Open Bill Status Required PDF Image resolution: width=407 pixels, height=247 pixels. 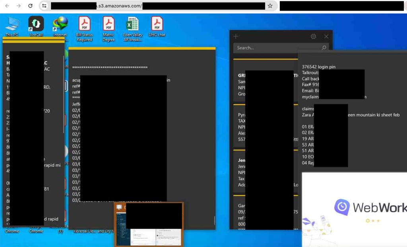pyautogui.click(x=84, y=29)
